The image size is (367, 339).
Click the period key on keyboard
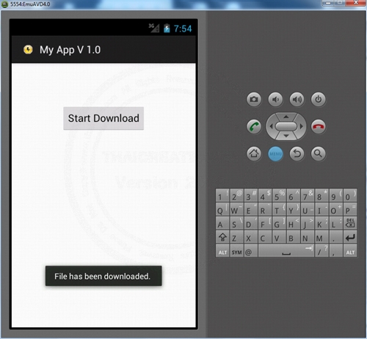pyautogui.click(x=335, y=237)
